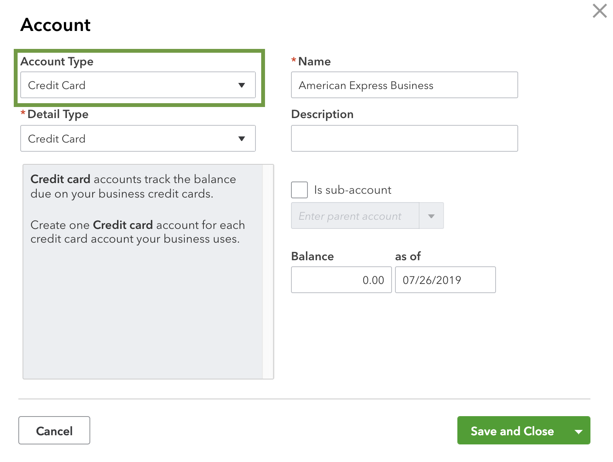Screen dimensions: 613x462
Task: Select the American Express Business name field
Action: [404, 85]
